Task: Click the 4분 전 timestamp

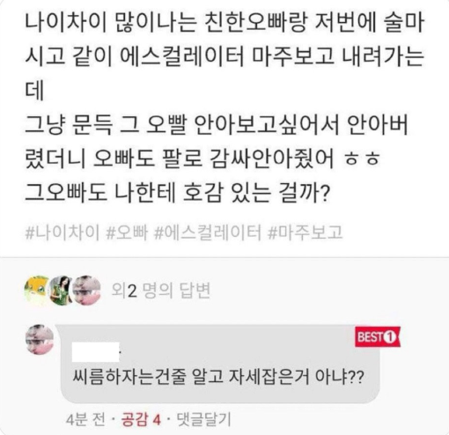Action: (85, 419)
